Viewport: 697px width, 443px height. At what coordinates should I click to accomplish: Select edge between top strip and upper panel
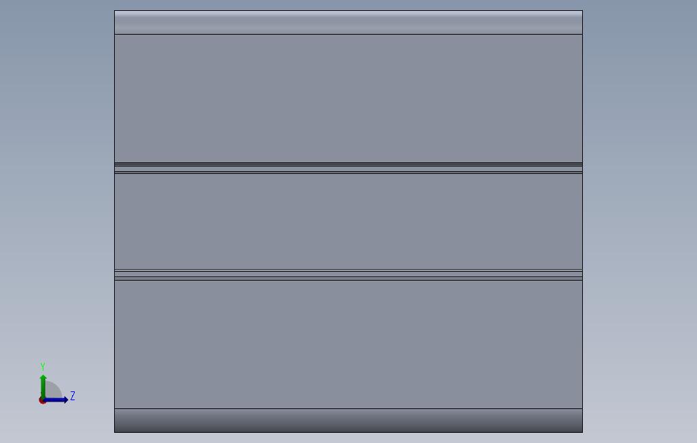pos(348,34)
